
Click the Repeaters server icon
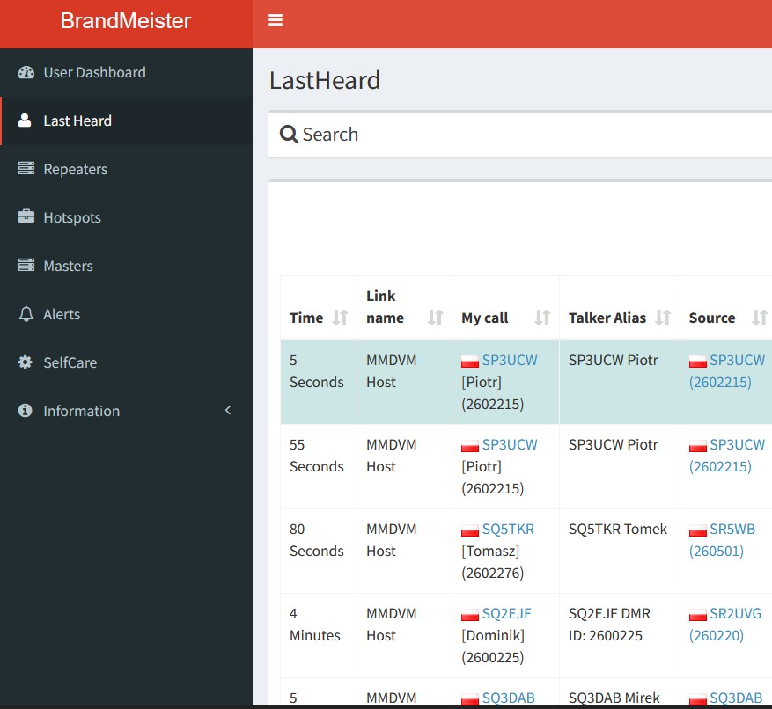pyautogui.click(x=26, y=169)
